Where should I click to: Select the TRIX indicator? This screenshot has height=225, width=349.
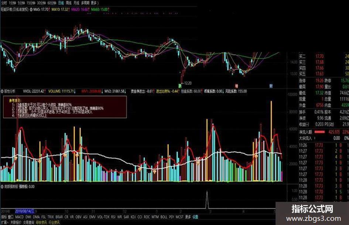pos(51,217)
